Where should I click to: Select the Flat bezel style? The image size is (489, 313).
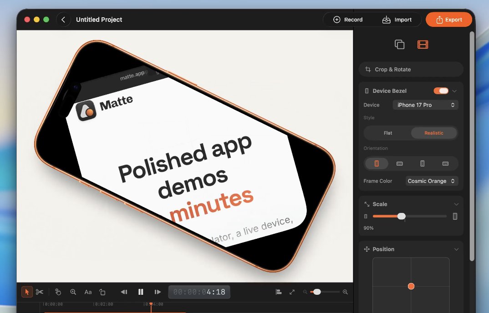387,133
